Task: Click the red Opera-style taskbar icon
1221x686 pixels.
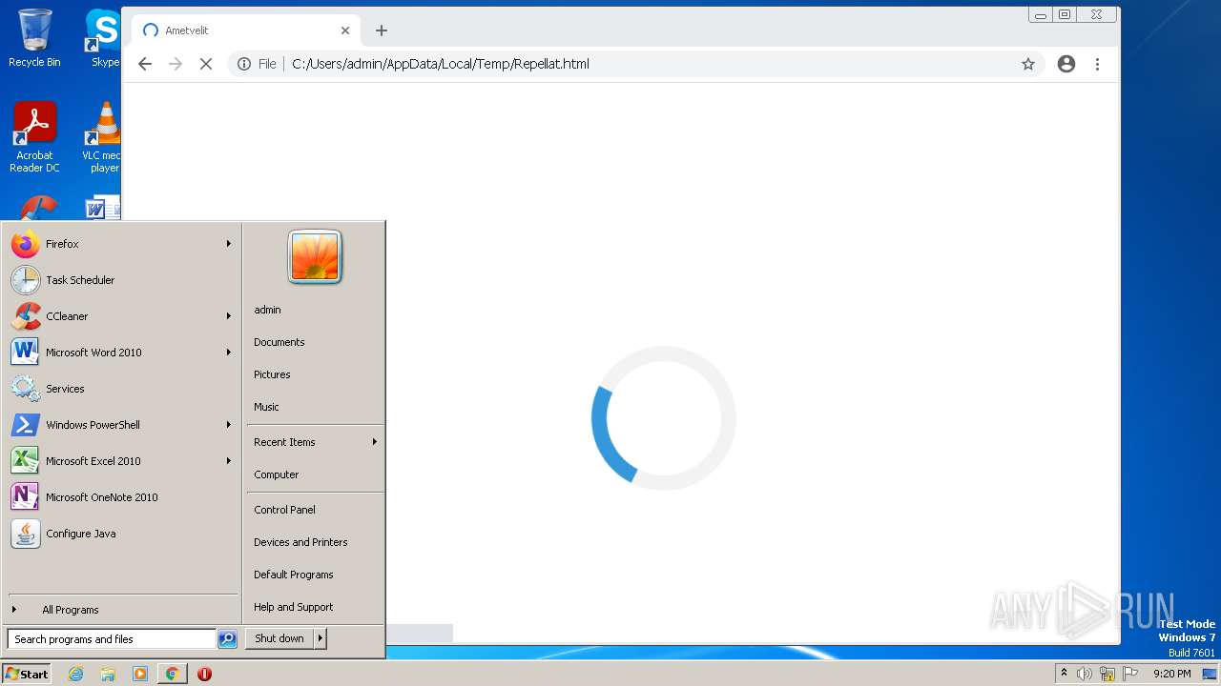Action: pos(204,674)
